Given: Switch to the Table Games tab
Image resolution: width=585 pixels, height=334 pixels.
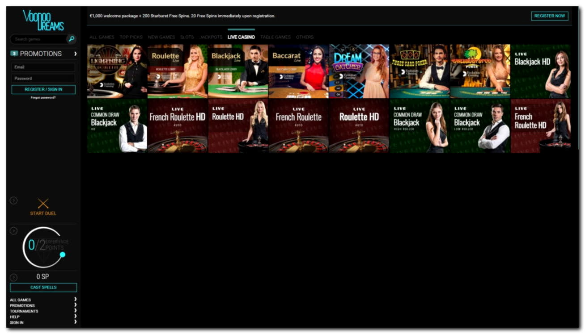Looking at the screenshot, I should point(276,37).
